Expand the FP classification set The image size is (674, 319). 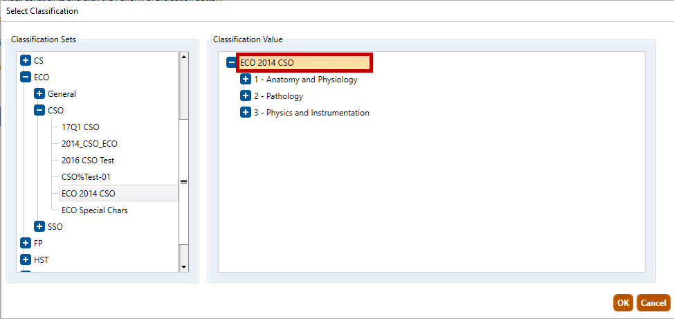[x=26, y=244]
